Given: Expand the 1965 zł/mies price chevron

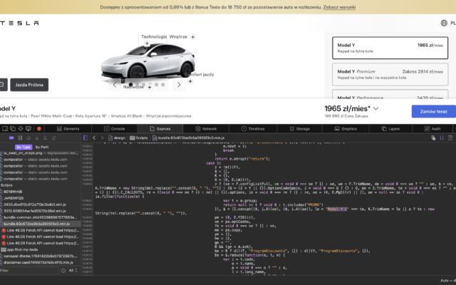Looking at the screenshot, I should (375, 108).
